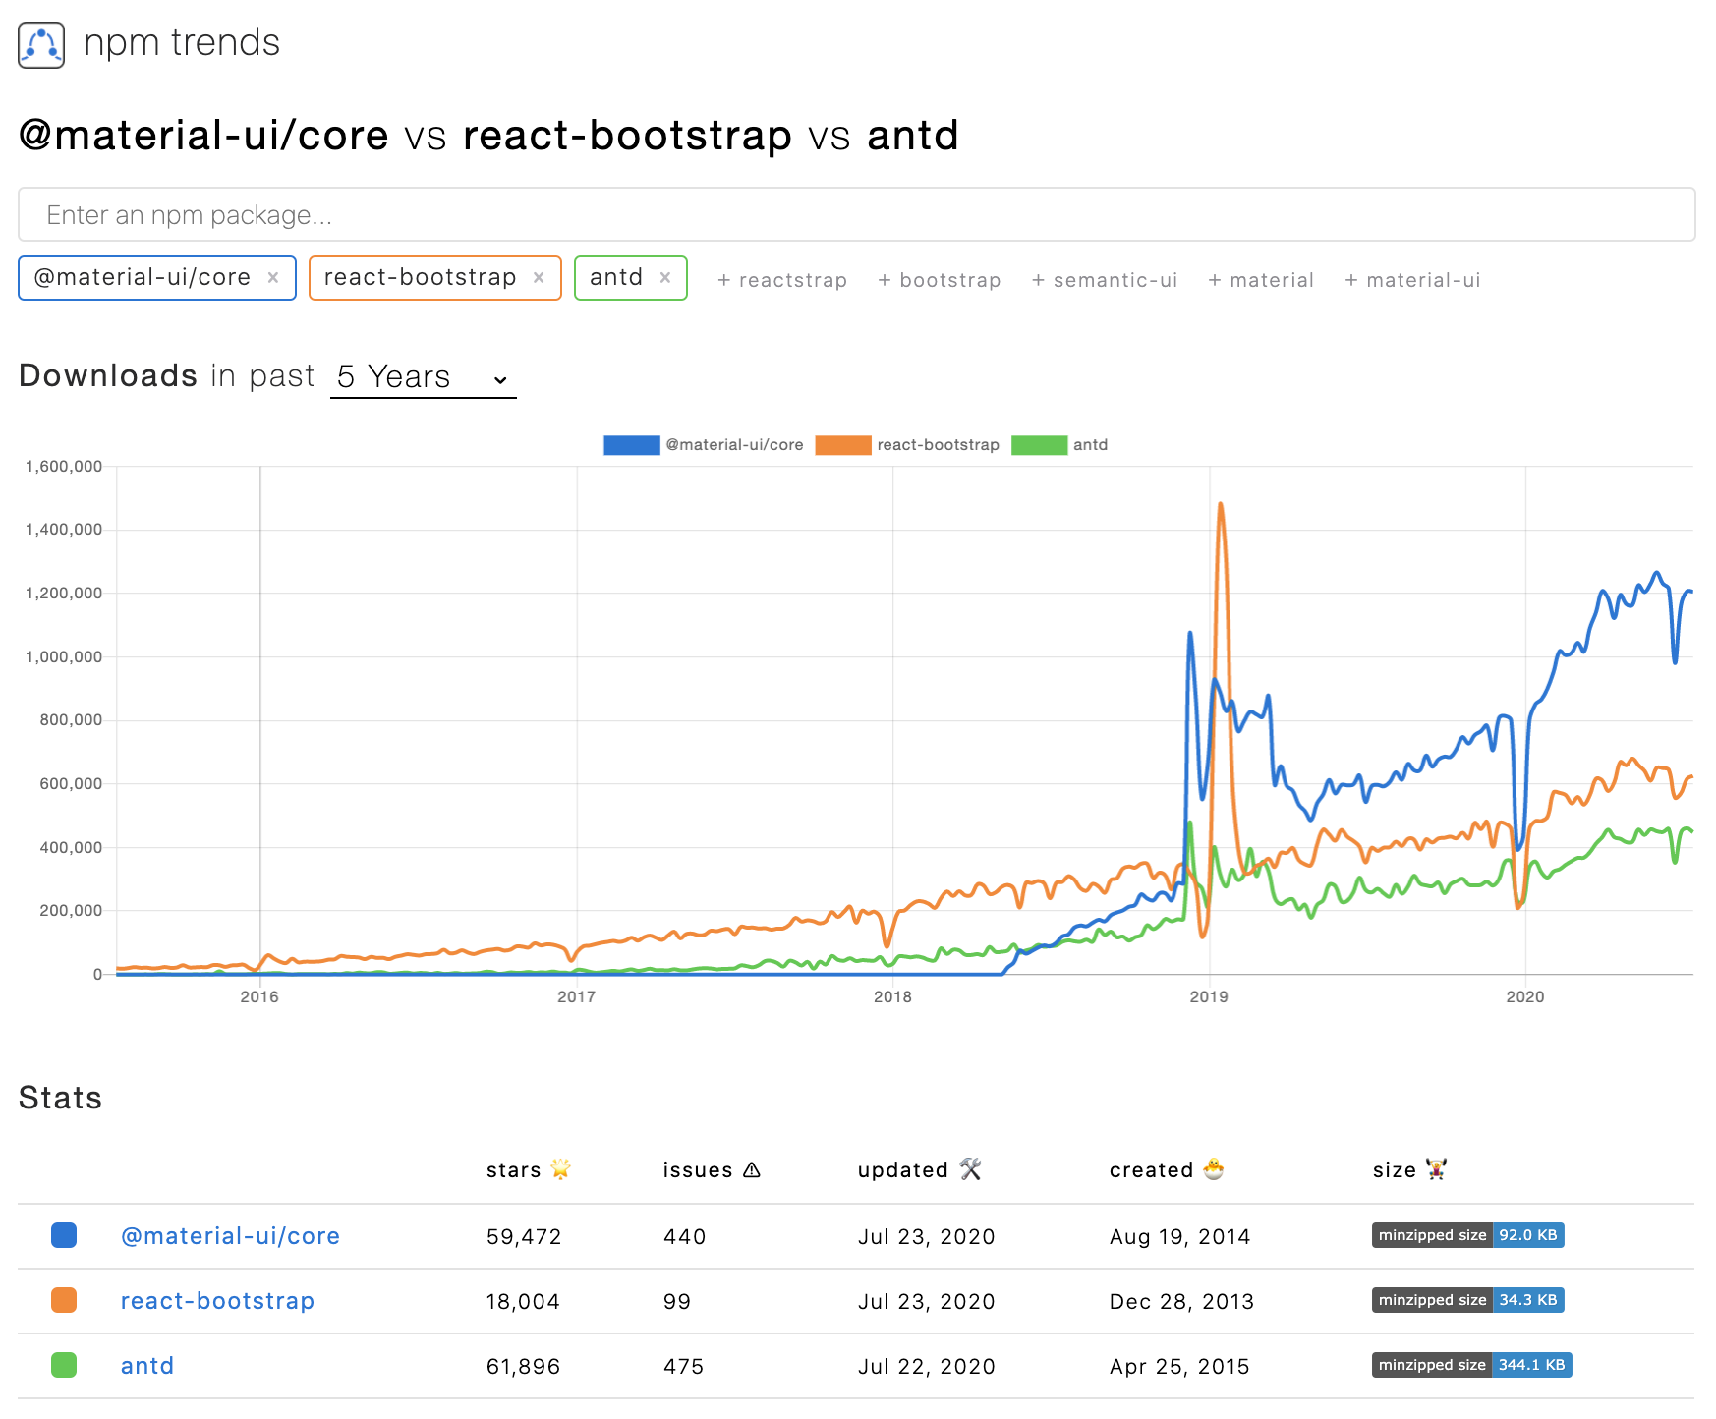Select the stars value 18,004
The image size is (1716, 1419).
pos(523,1301)
